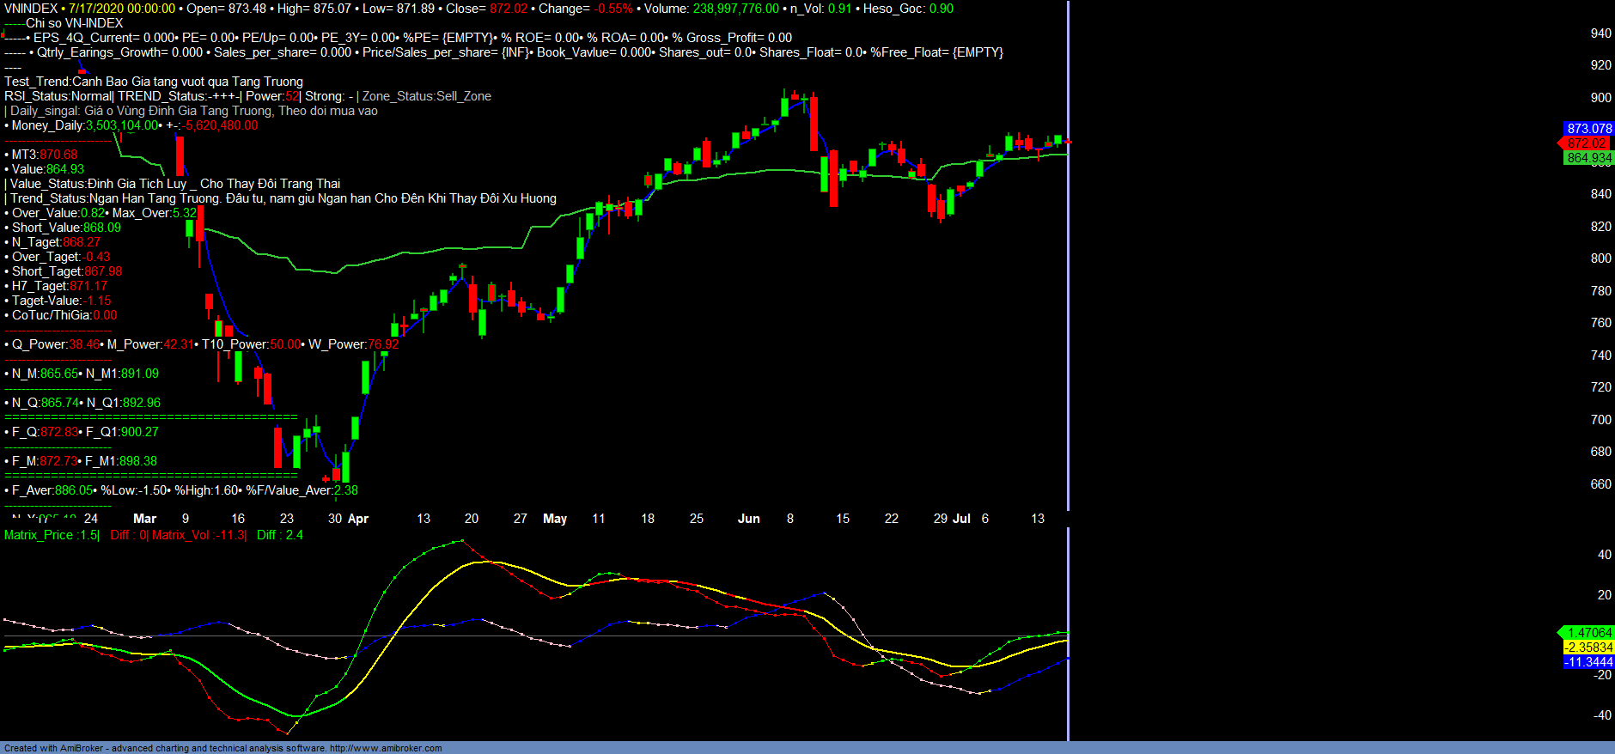This screenshot has height=754, width=1615.
Task: Click the F_Aver value at 886.05
Action: pos(73,490)
